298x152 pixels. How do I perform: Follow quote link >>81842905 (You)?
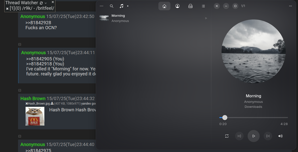(45, 59)
